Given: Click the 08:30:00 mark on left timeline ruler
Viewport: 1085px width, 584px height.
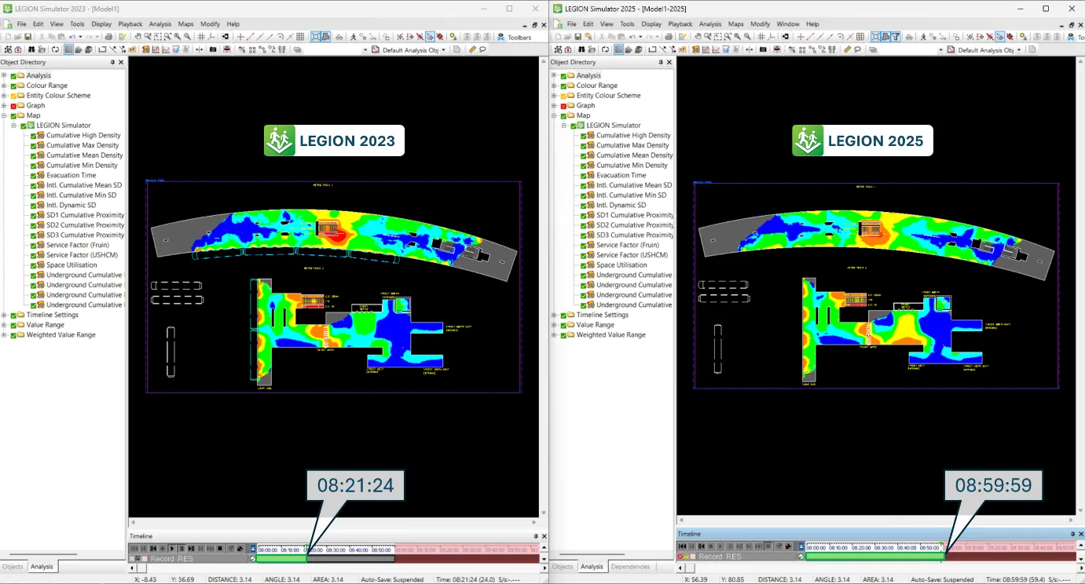Looking at the screenshot, I should [335, 549].
